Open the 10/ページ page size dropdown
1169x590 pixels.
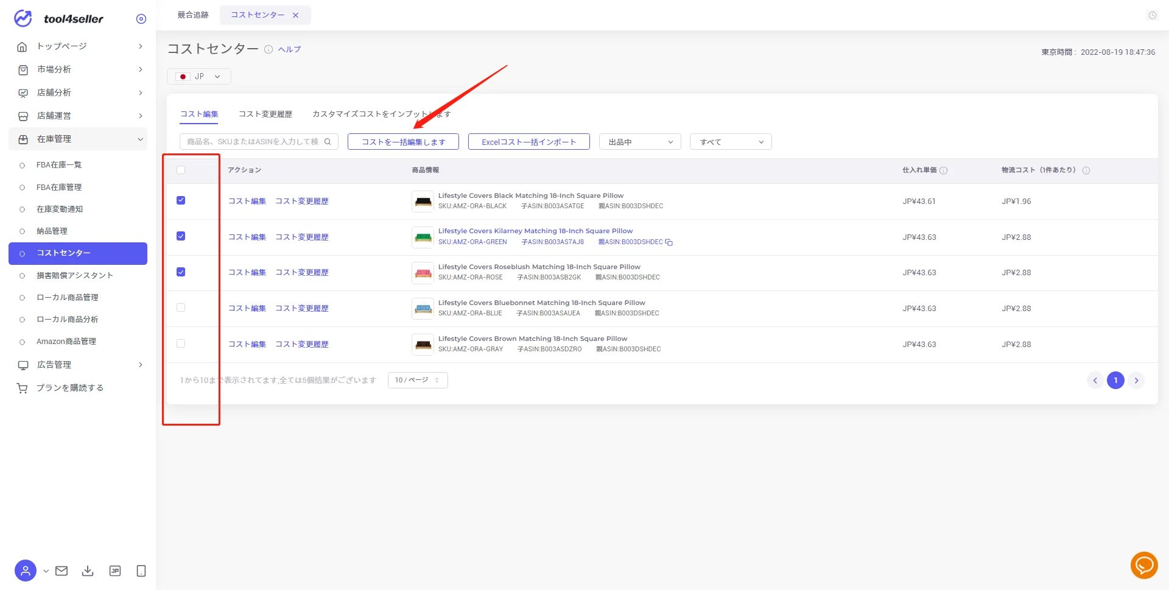[418, 380]
